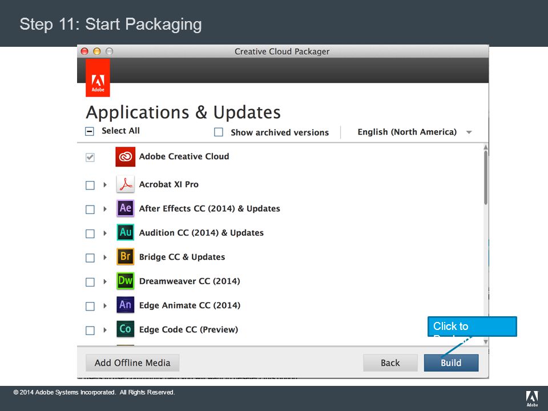Image resolution: width=548 pixels, height=411 pixels.
Task: Click "Bridge CC & Updates" label
Action: click(x=182, y=257)
